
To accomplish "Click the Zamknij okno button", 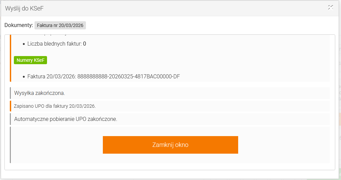I will (170, 145).
